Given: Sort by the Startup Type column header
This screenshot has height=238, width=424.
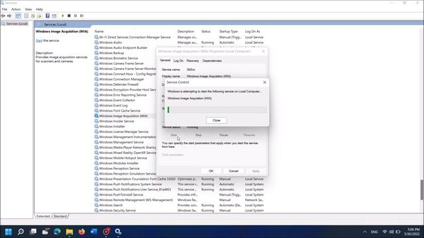Looking at the screenshot, I should [229, 32].
